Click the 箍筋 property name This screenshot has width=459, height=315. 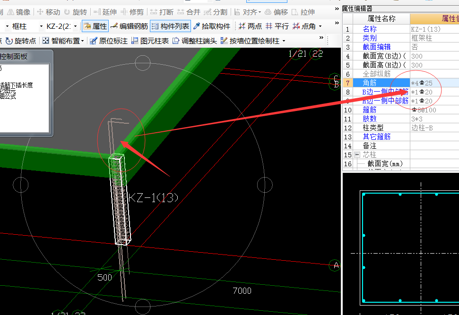(370, 110)
